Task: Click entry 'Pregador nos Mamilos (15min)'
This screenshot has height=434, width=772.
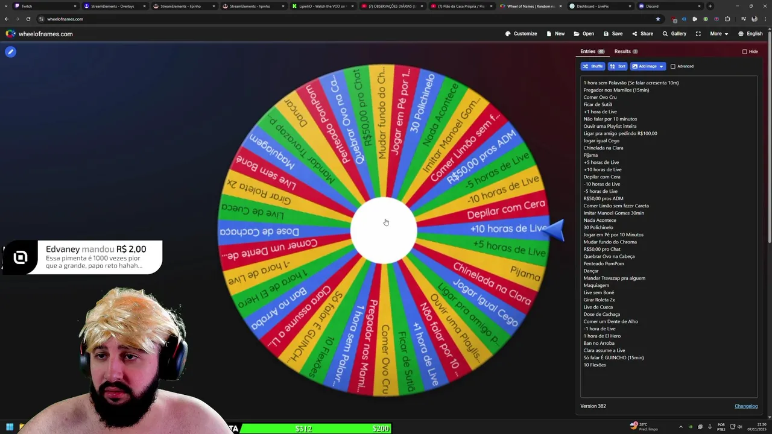Action: (616, 90)
